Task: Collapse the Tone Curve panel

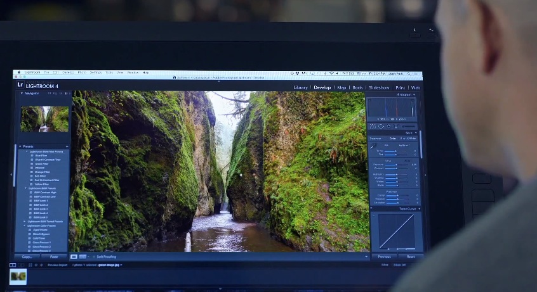Action: [419, 208]
